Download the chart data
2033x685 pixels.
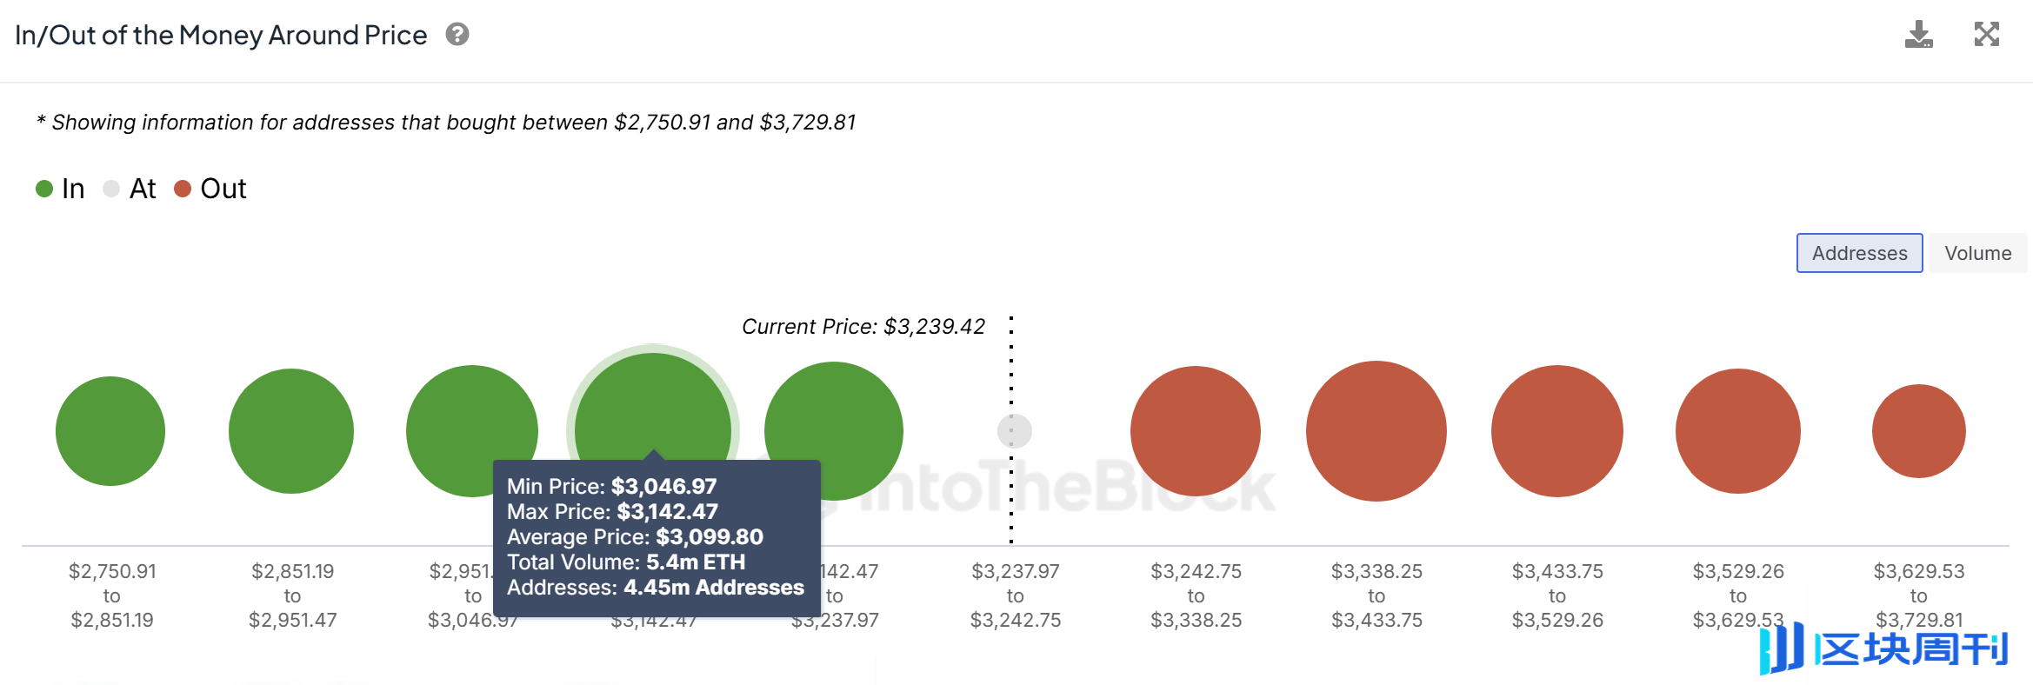click(x=1918, y=35)
